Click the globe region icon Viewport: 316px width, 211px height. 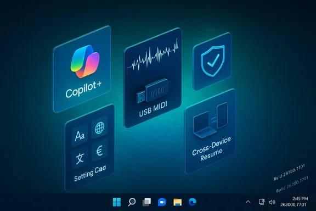(99, 127)
